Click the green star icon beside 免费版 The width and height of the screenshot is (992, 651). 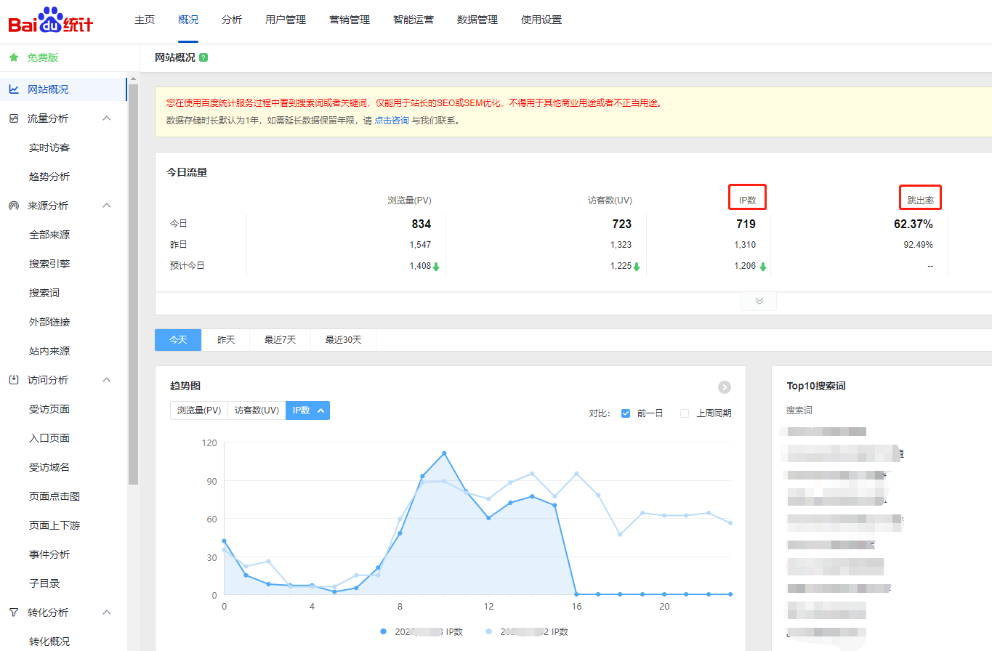pyautogui.click(x=14, y=57)
